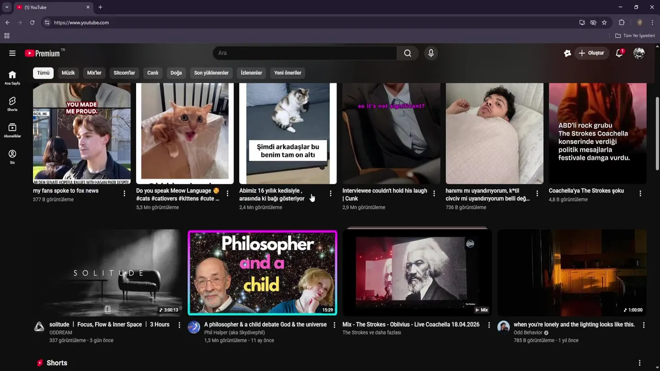The height and width of the screenshot is (371, 660).
Task: Open Phil Halper (aka Skydivephil) channel link
Action: tap(235, 333)
